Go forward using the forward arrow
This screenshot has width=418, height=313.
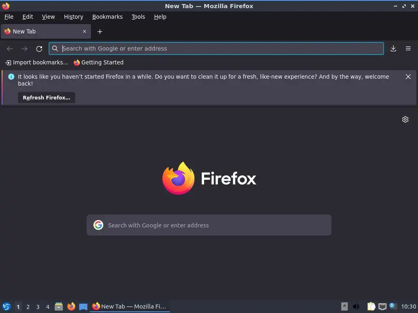coord(24,49)
